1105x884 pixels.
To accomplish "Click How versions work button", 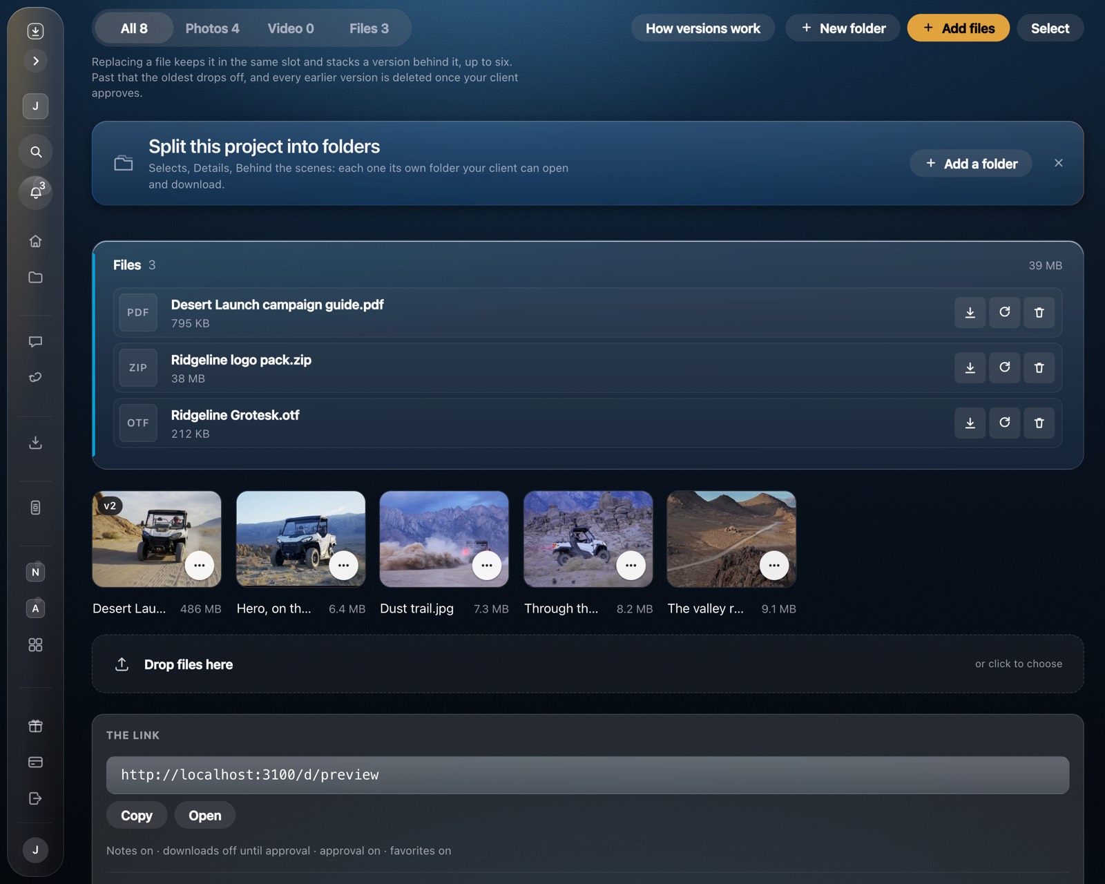I will point(703,28).
